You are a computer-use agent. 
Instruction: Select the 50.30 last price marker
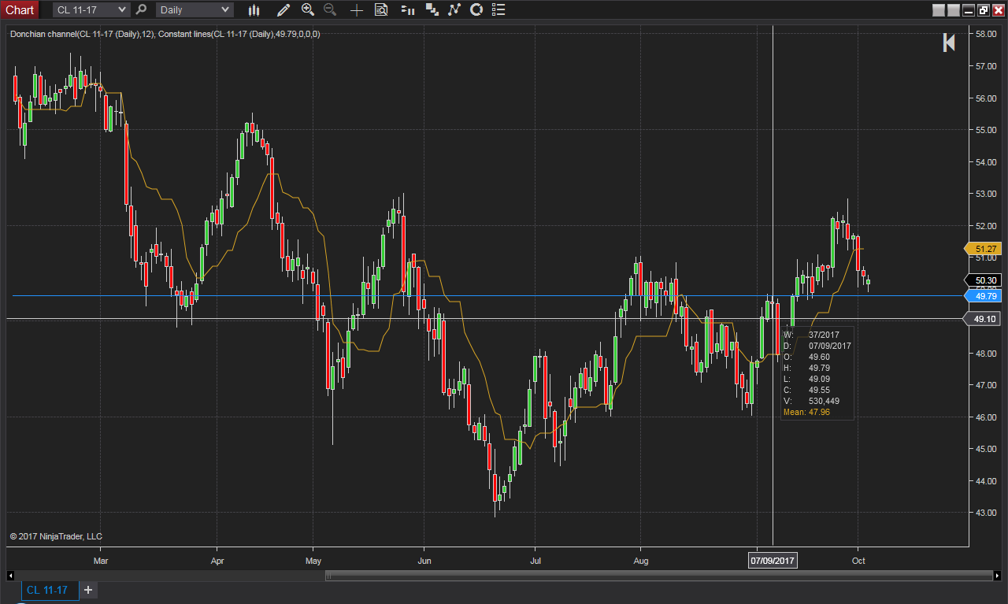983,280
